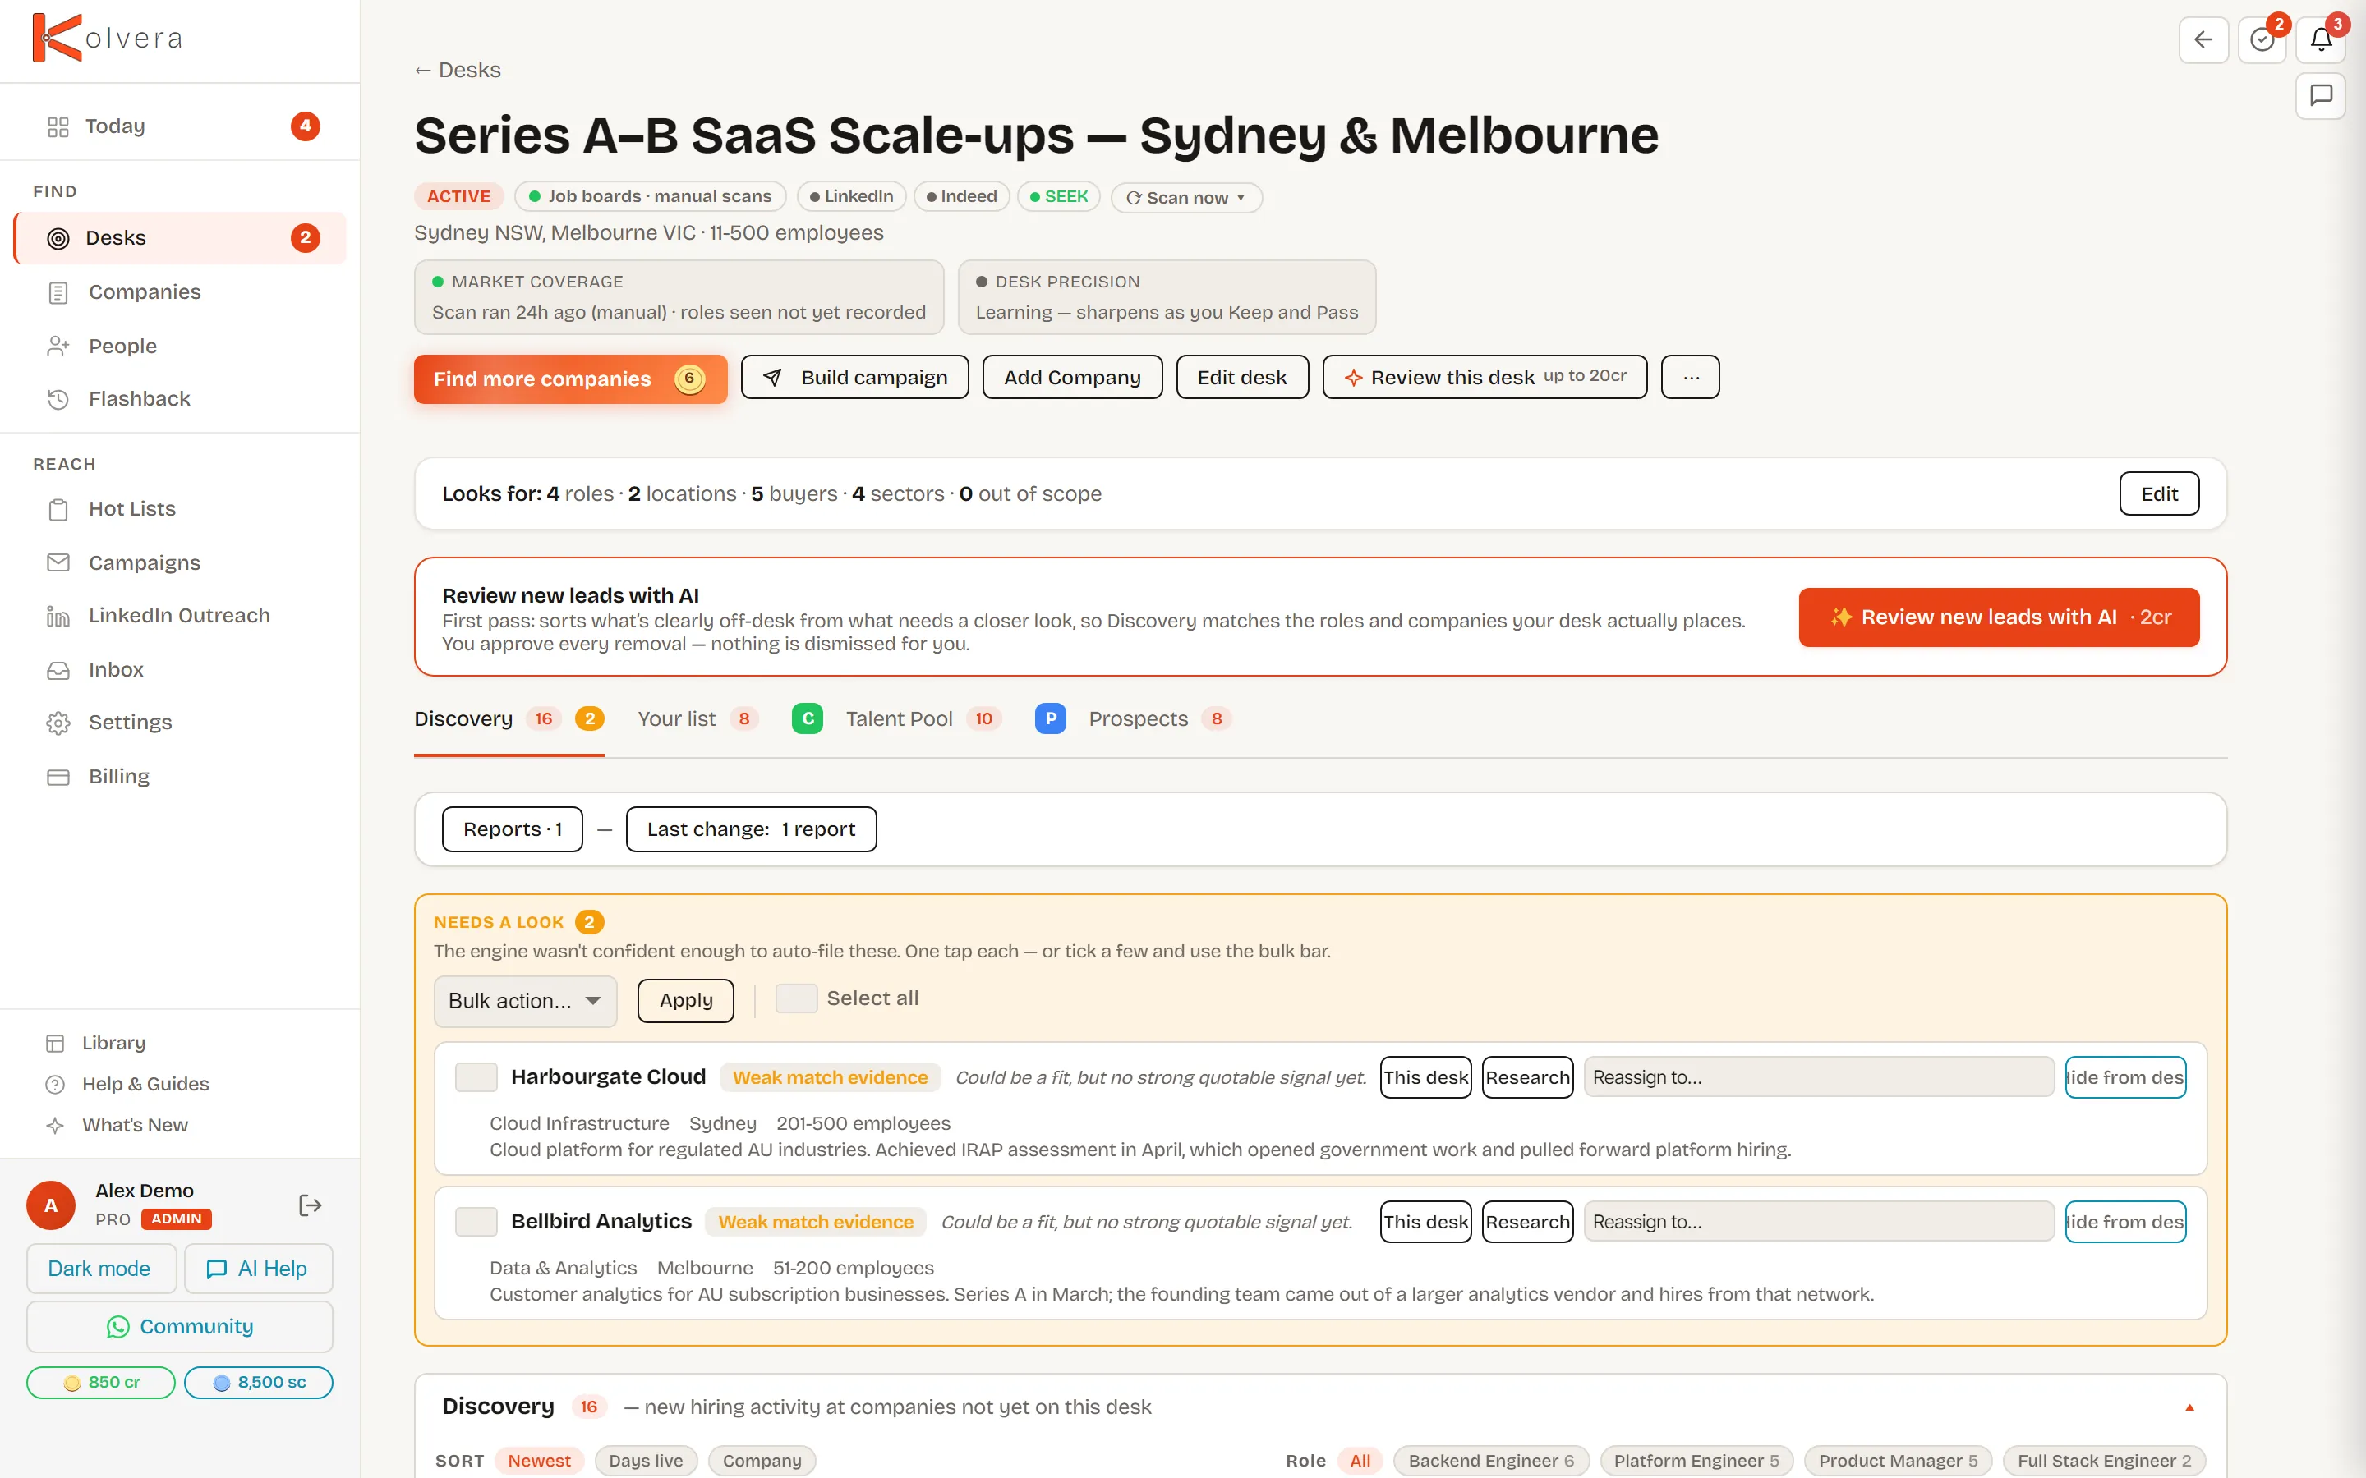Click the WhatsApp icon in Community button
The height and width of the screenshot is (1478, 2366).
click(x=118, y=1326)
